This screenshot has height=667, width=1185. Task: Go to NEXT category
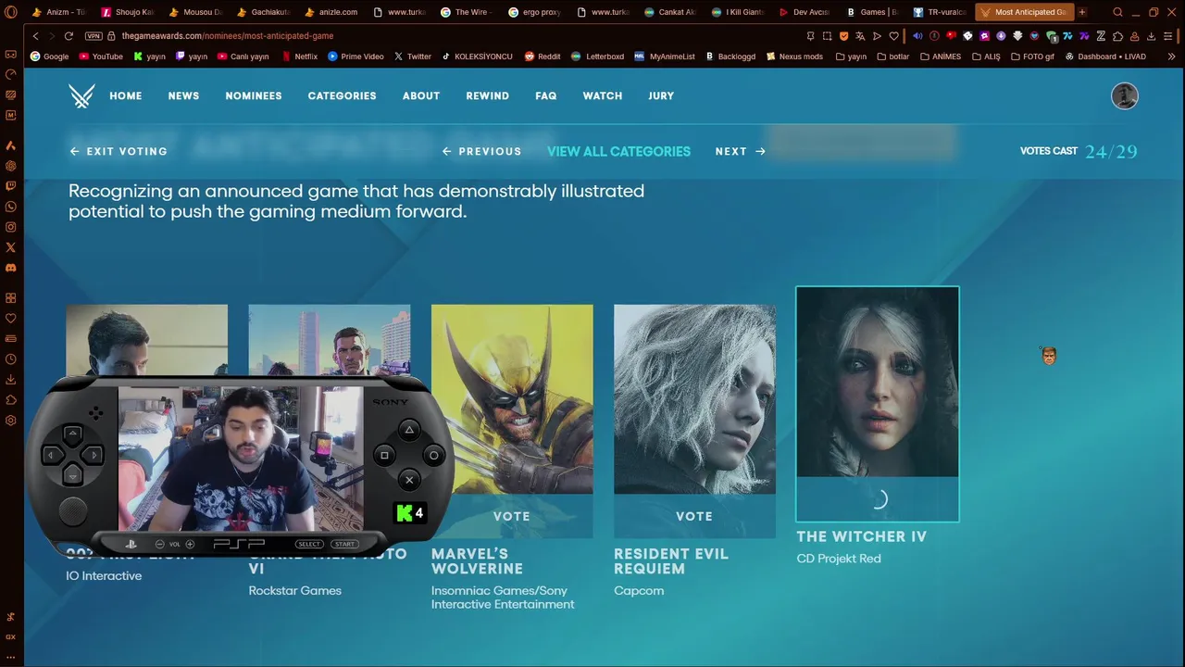pos(741,152)
